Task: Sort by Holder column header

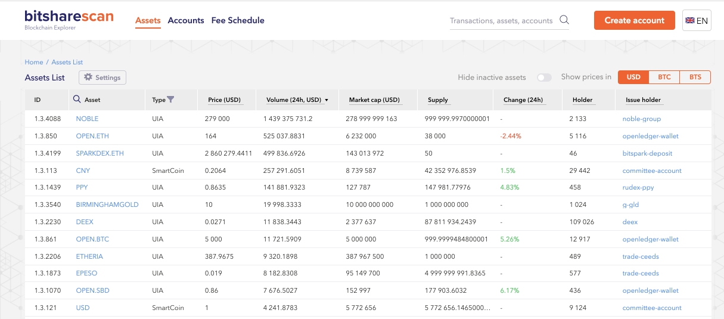Action: (x=583, y=100)
